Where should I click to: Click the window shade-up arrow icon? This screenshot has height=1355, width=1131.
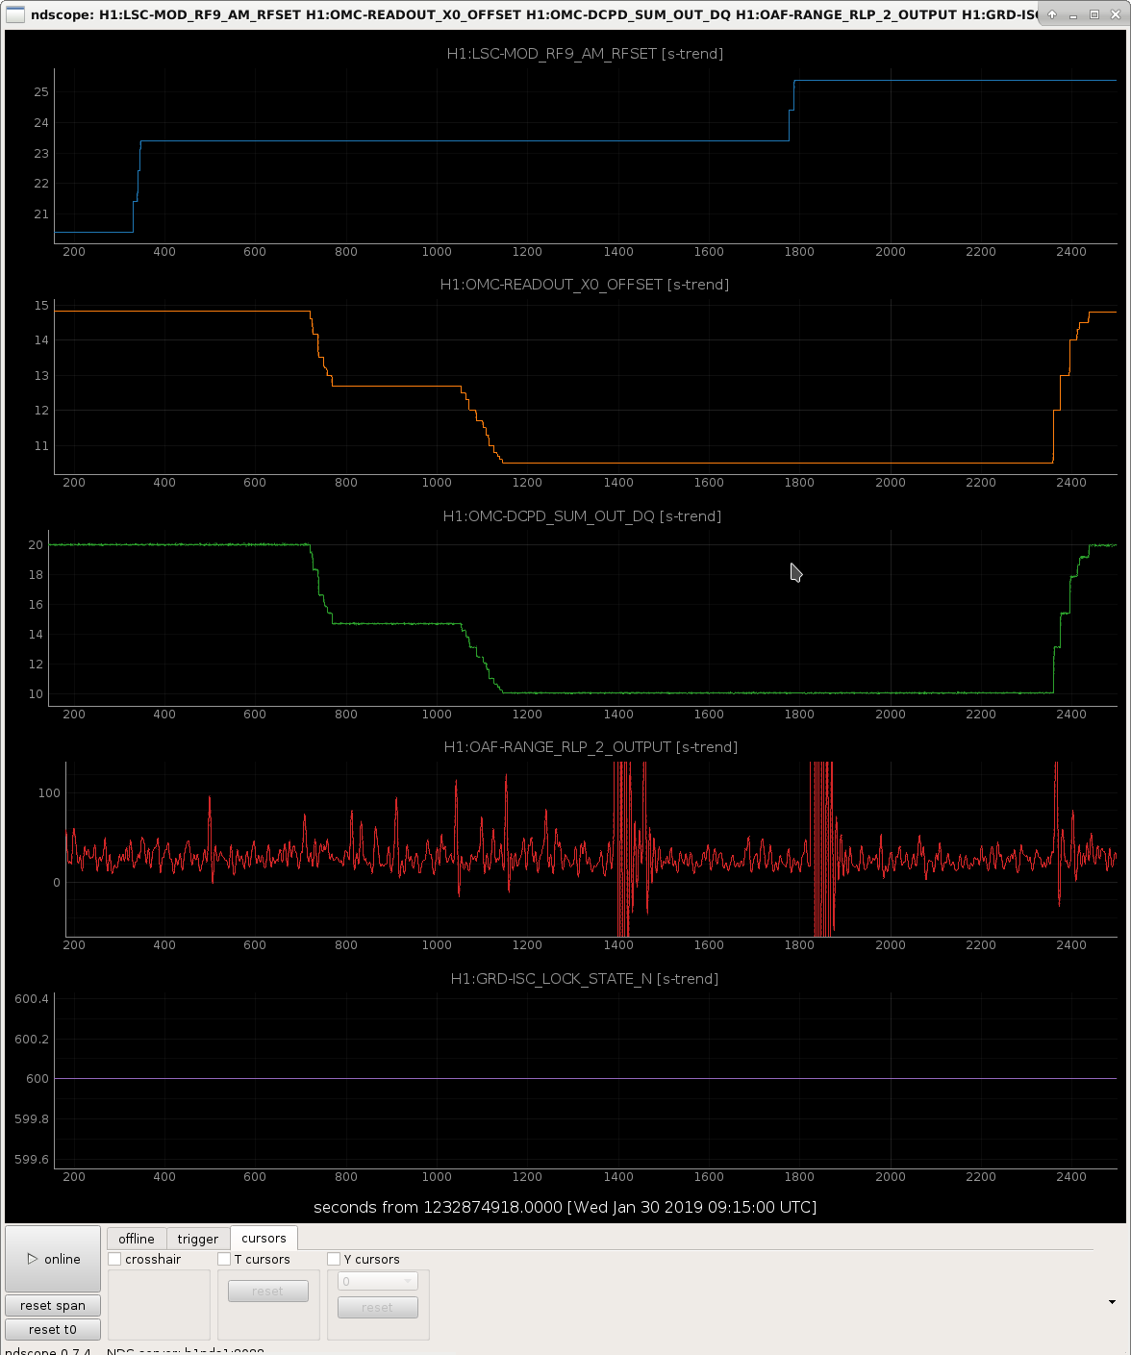1052,14
